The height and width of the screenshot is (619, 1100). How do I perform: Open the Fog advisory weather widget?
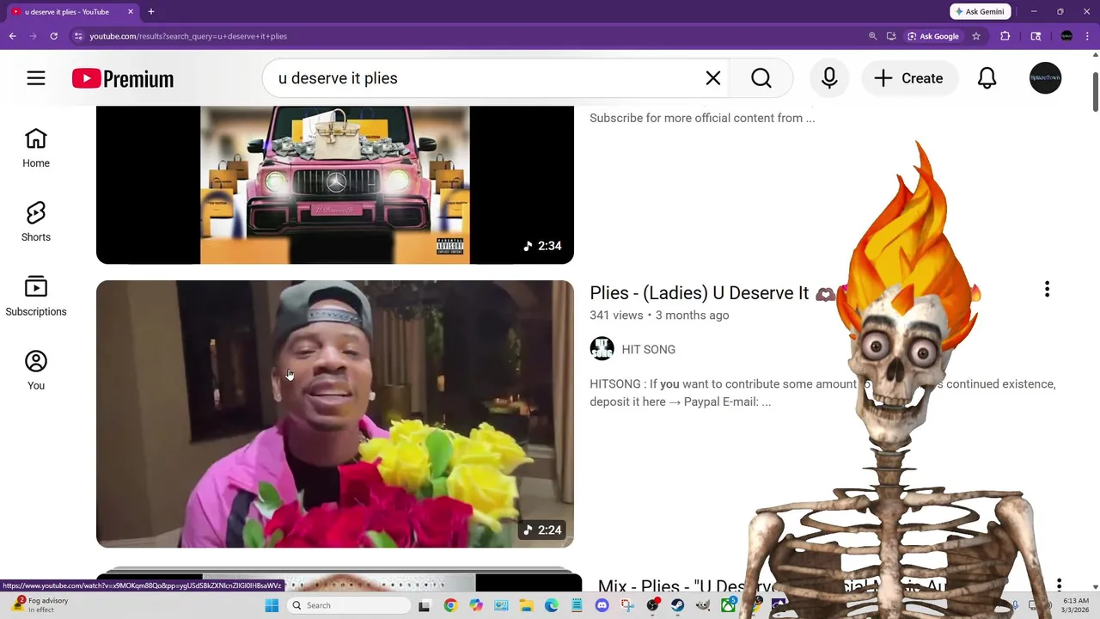coord(39,605)
